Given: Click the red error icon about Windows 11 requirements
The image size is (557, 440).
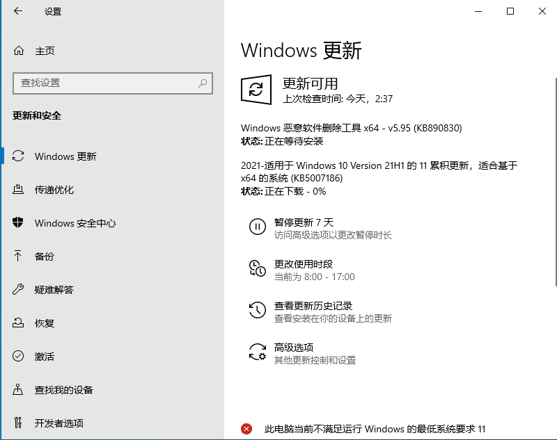Looking at the screenshot, I should [x=247, y=429].
